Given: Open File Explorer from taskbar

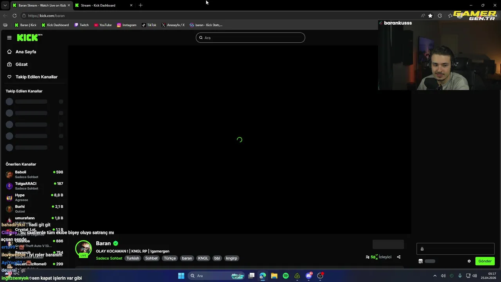Looking at the screenshot, I should click(x=274, y=276).
